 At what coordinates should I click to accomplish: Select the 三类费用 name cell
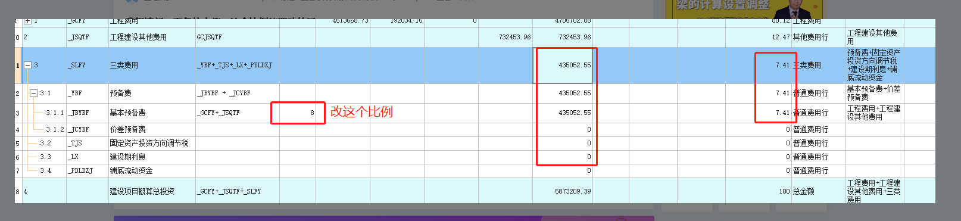[x=152, y=66]
